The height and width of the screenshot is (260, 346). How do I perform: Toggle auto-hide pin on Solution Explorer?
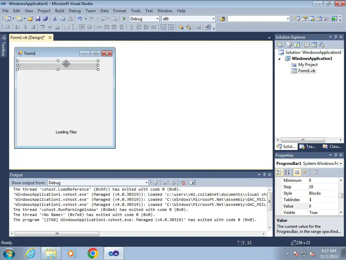336,37
